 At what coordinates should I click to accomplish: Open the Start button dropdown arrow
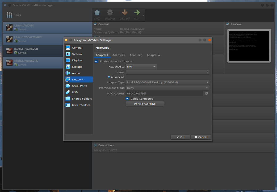pyautogui.click(x=143, y=15)
